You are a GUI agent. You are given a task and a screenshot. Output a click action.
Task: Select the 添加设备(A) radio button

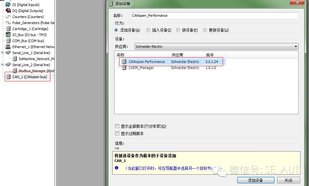[116, 30]
